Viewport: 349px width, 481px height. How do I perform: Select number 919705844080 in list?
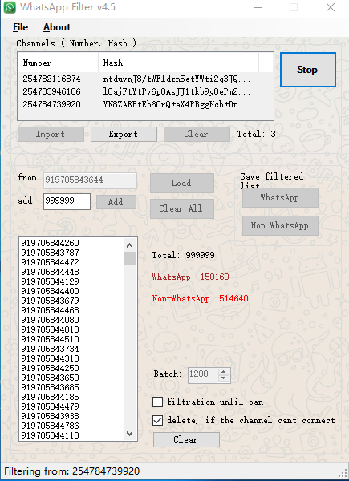click(x=50, y=320)
